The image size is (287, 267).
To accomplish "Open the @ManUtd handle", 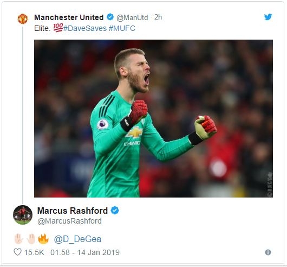I will 132,17.
